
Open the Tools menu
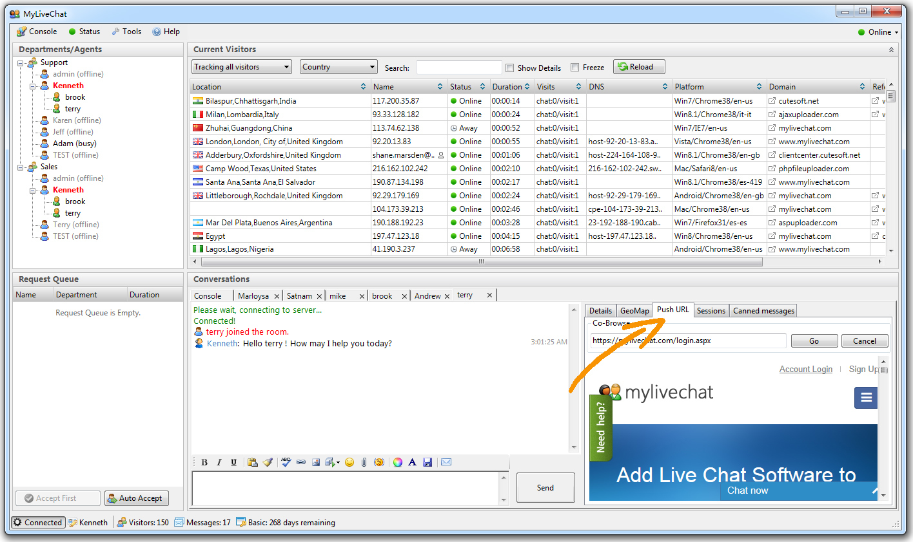pos(126,32)
